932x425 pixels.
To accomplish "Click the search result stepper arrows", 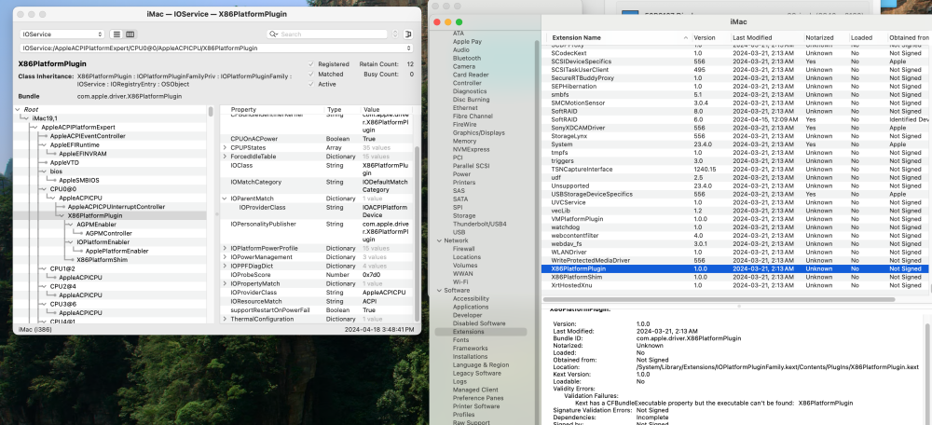I will click(396, 34).
